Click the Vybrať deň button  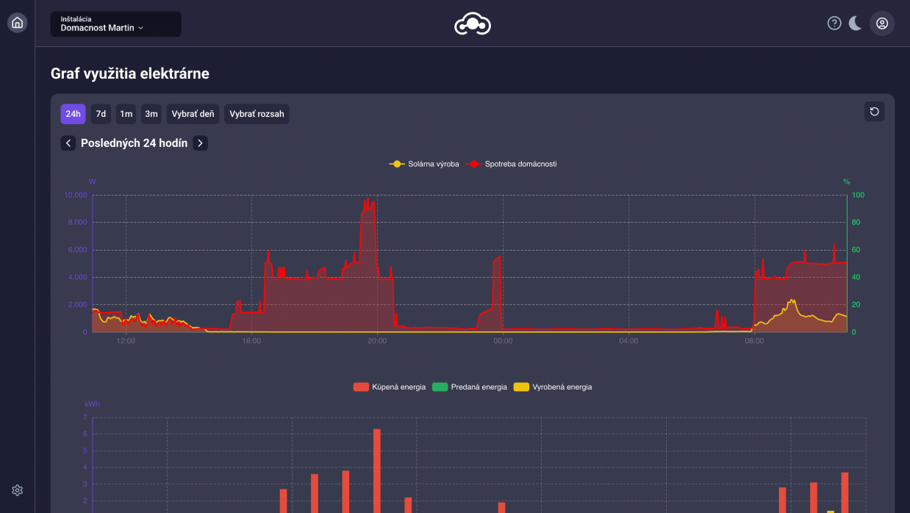coord(193,114)
